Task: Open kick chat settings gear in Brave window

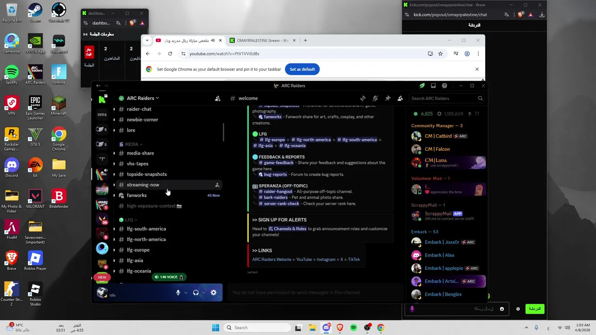Action: 518,309
